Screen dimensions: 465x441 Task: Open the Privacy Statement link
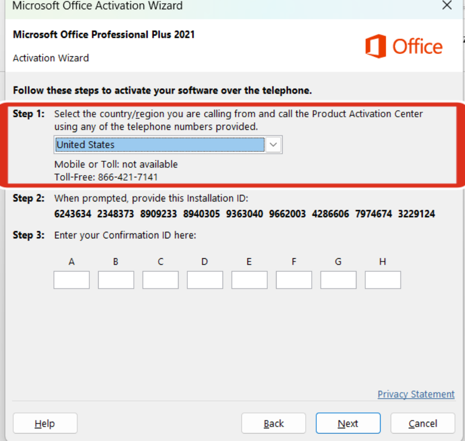pyautogui.click(x=416, y=394)
